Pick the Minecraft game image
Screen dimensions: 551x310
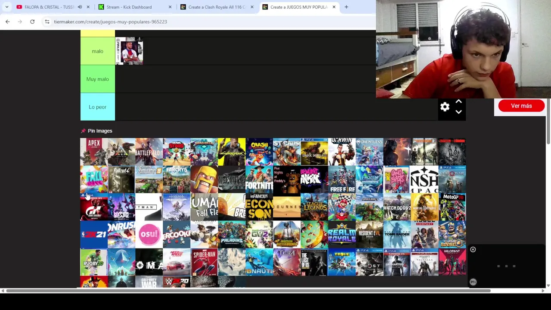point(369,207)
